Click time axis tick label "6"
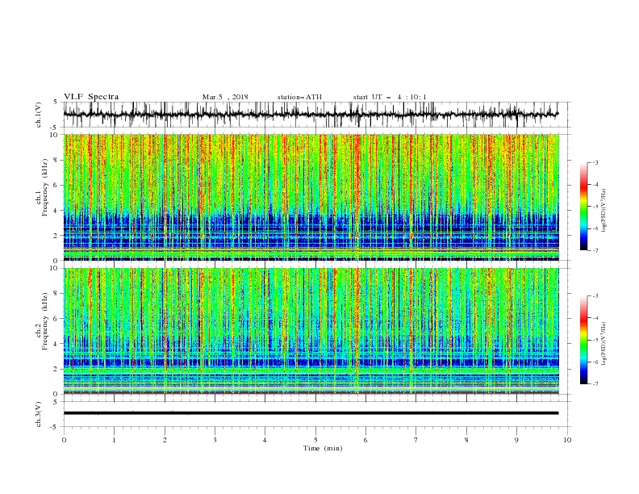Screen dimensions: 639x494 tap(365, 440)
